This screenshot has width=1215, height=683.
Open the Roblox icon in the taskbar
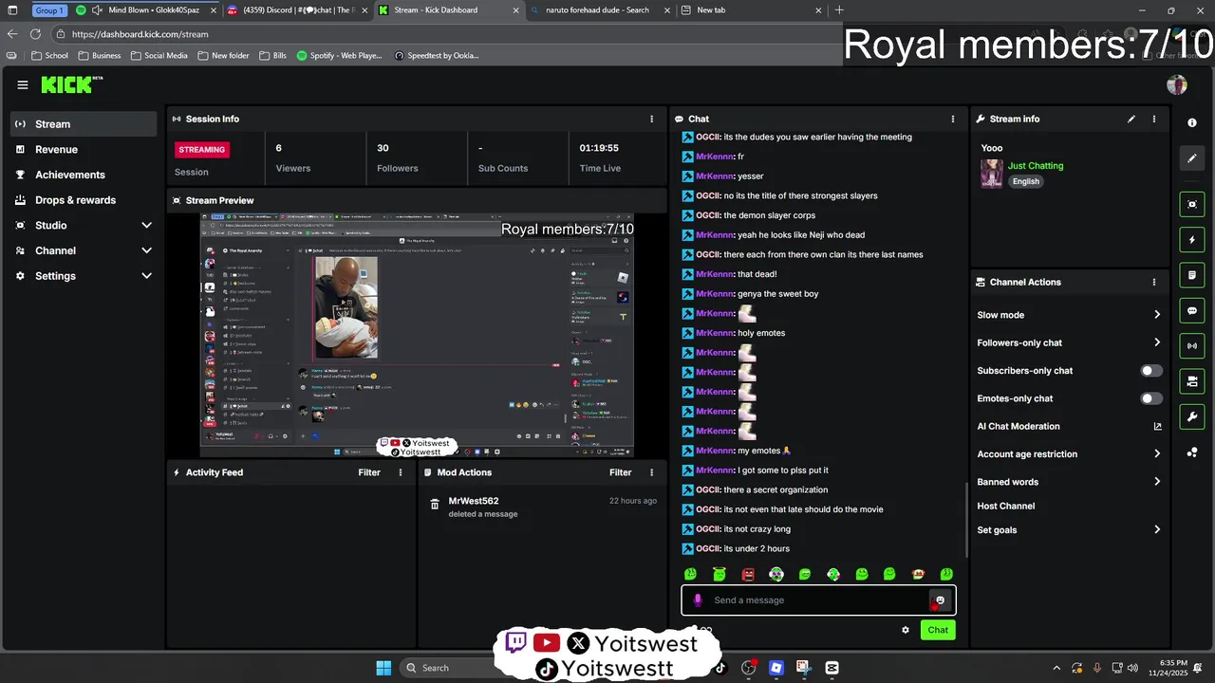(x=776, y=668)
